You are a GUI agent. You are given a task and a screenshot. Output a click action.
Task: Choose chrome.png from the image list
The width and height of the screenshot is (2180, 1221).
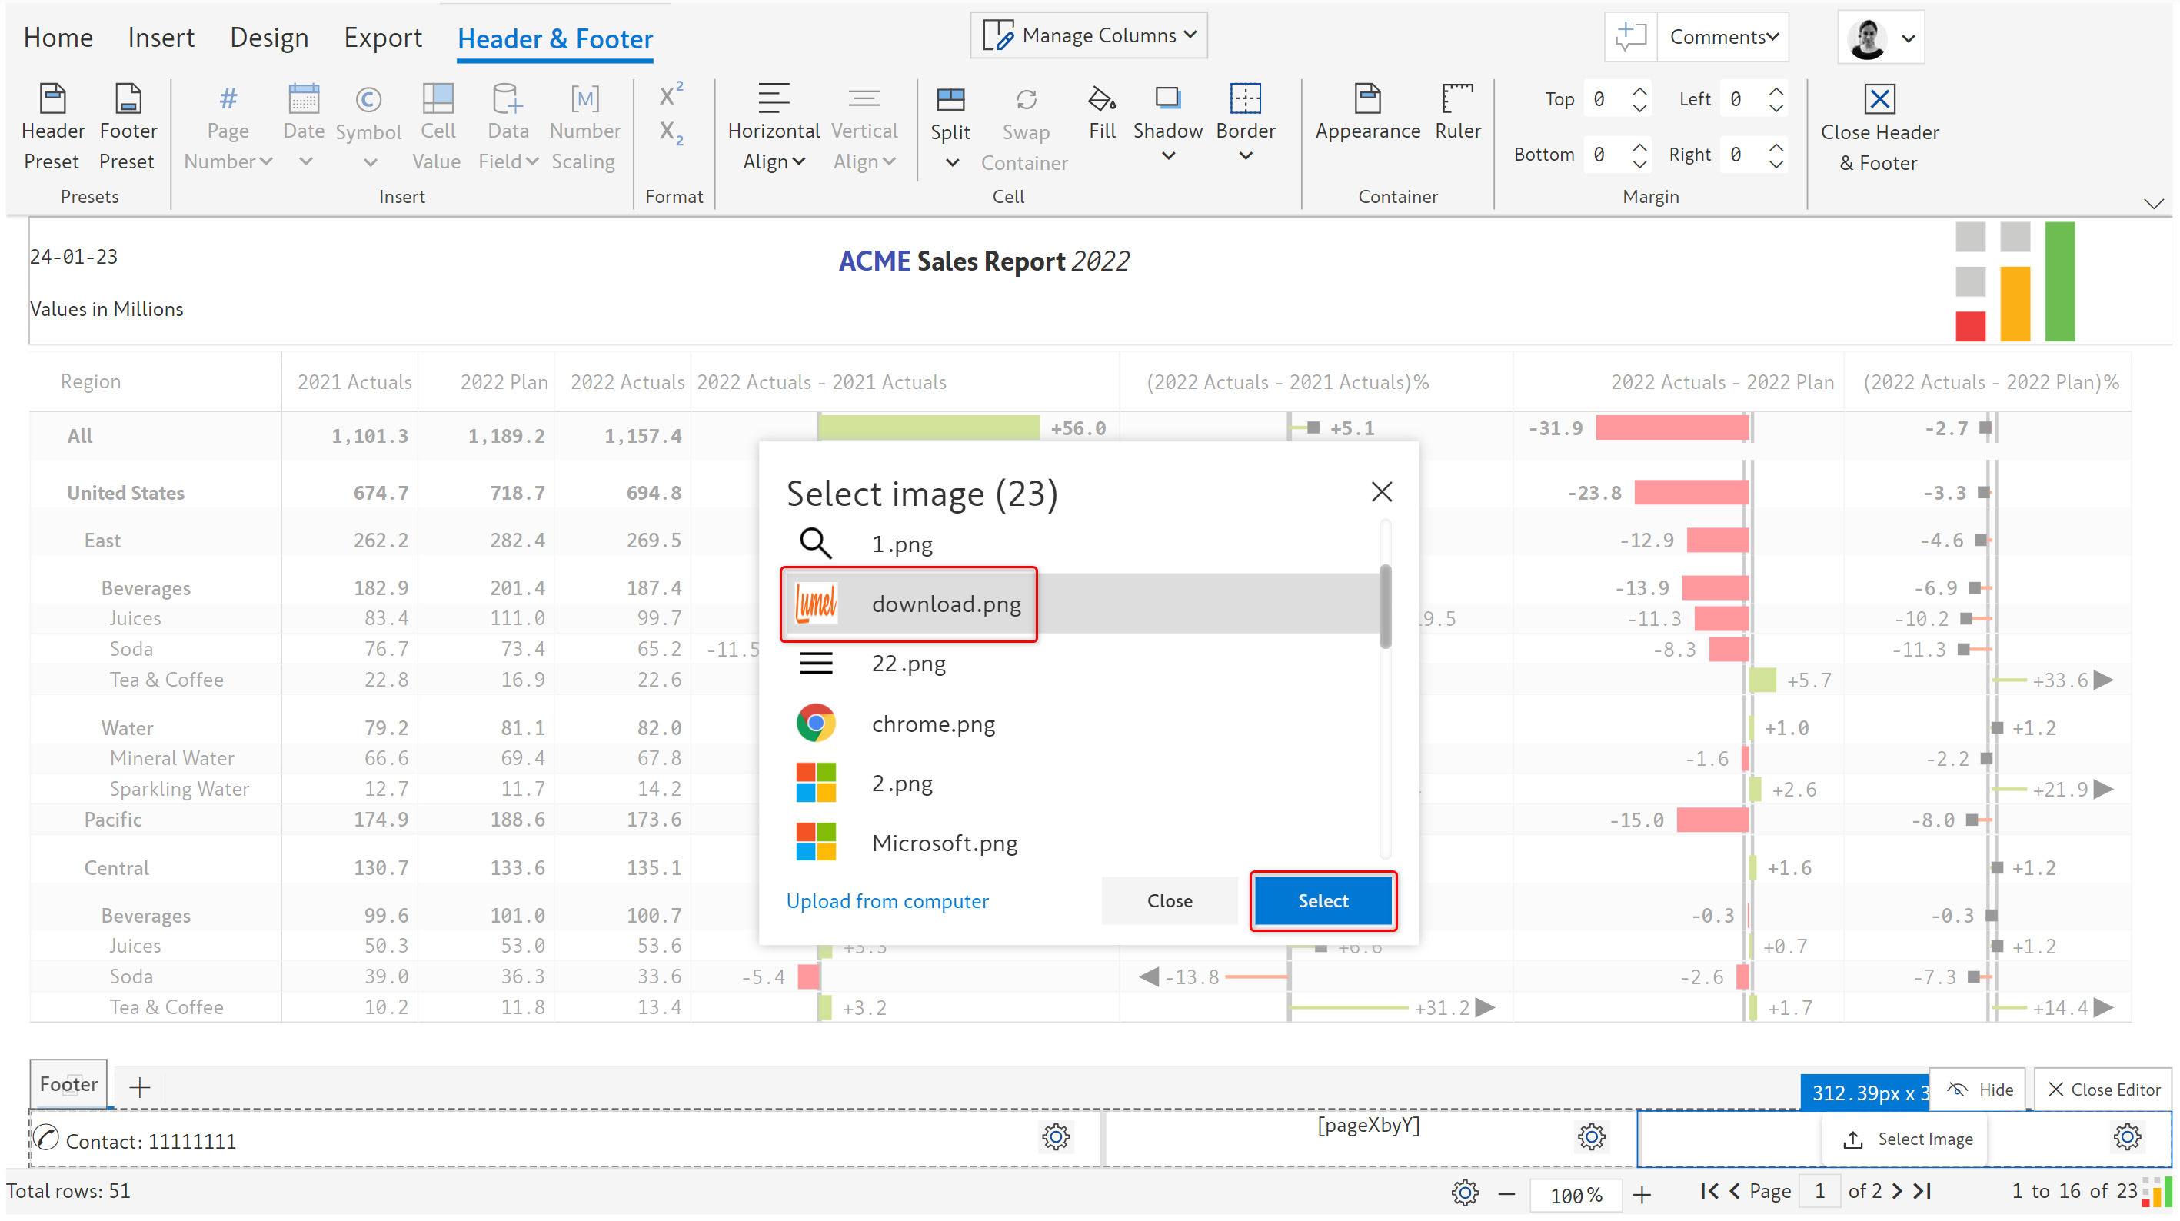933,724
